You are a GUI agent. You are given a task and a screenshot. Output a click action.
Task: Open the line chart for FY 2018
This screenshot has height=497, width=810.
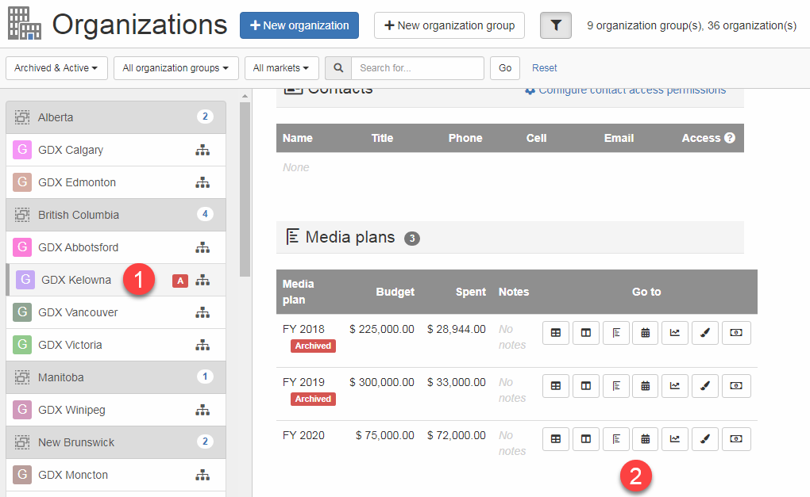[x=674, y=333]
